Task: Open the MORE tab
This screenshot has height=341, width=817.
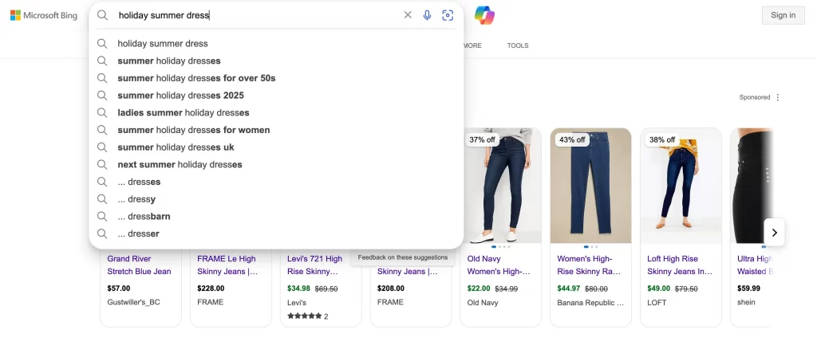Action: (472, 46)
